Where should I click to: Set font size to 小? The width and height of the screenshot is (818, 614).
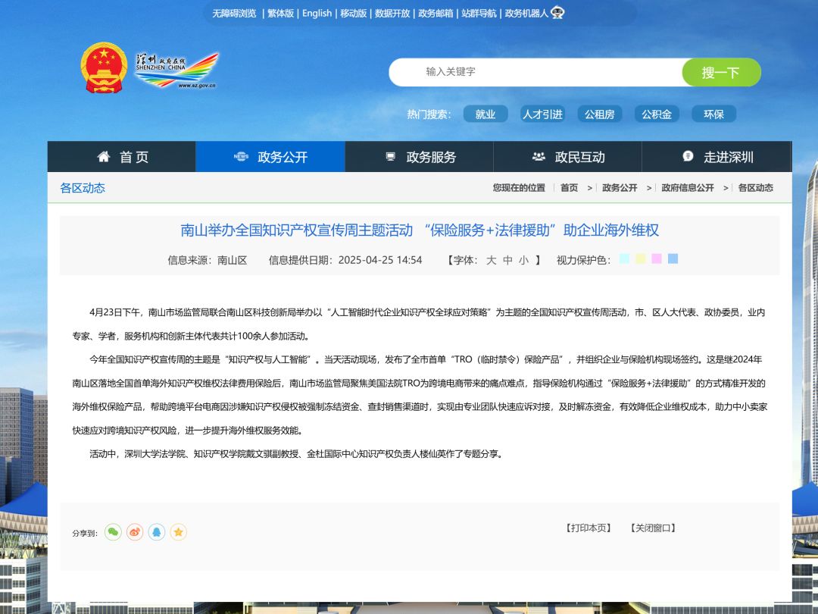tap(523, 260)
